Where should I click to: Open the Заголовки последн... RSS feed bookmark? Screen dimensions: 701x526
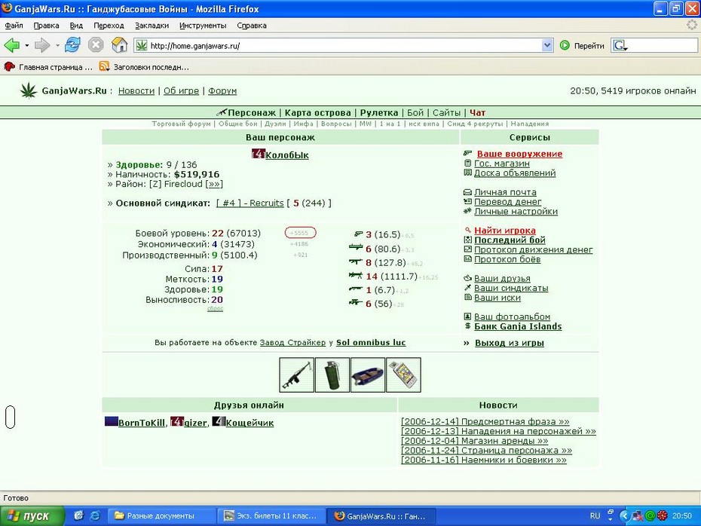click(x=144, y=67)
